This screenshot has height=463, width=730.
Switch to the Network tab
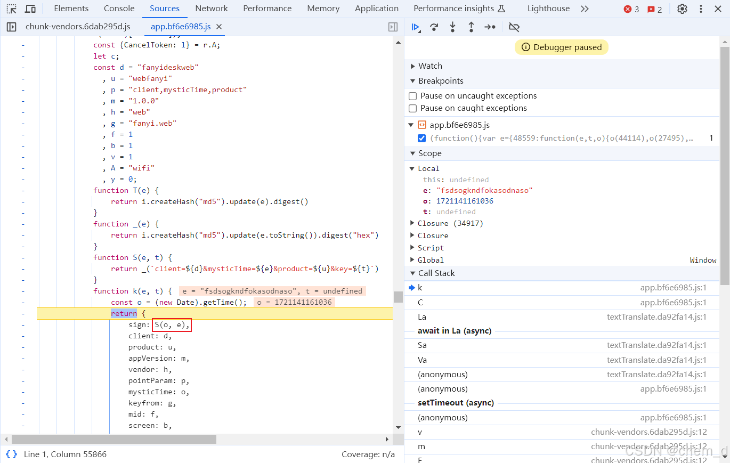coord(212,9)
